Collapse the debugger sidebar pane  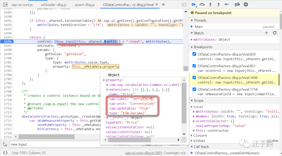184,5
